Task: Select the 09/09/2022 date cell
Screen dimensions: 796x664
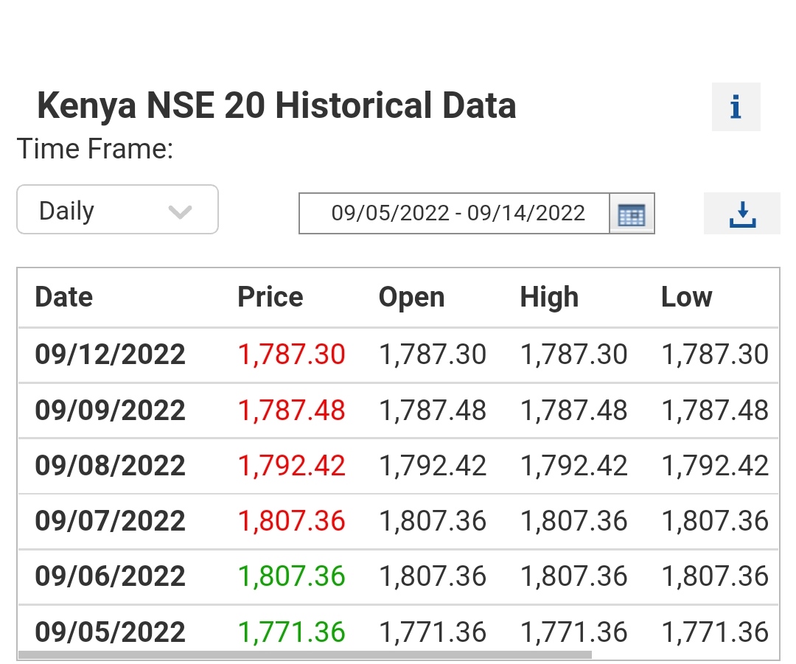Action: pos(110,410)
